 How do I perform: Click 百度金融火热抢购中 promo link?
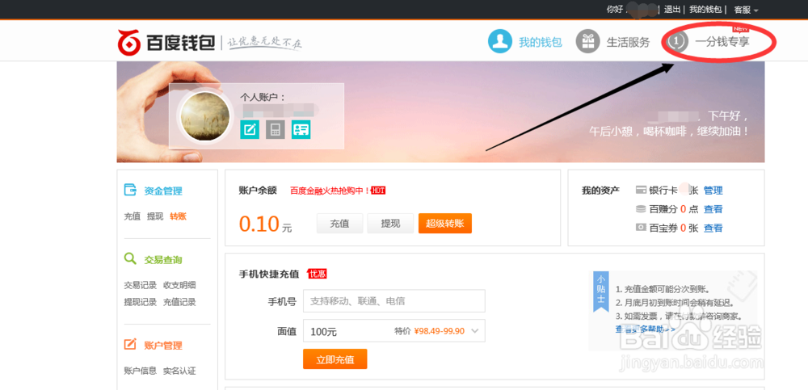tap(330, 191)
